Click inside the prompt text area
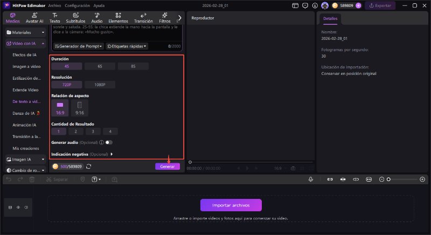Viewport: 431px width, 235px height. coord(117,32)
